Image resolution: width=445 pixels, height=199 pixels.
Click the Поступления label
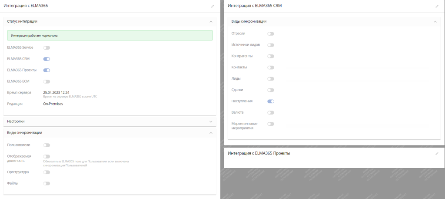(242, 101)
